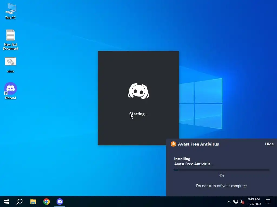
Task: Open the Action Center notifications icon
Action: 268,202
